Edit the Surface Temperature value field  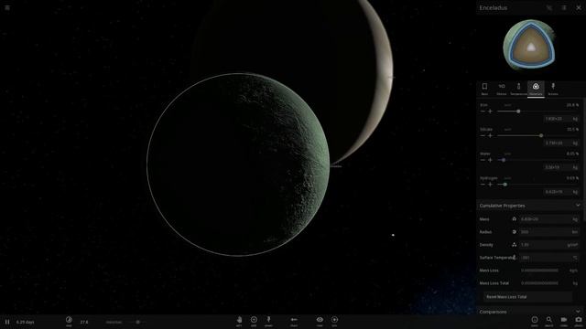tap(548, 258)
